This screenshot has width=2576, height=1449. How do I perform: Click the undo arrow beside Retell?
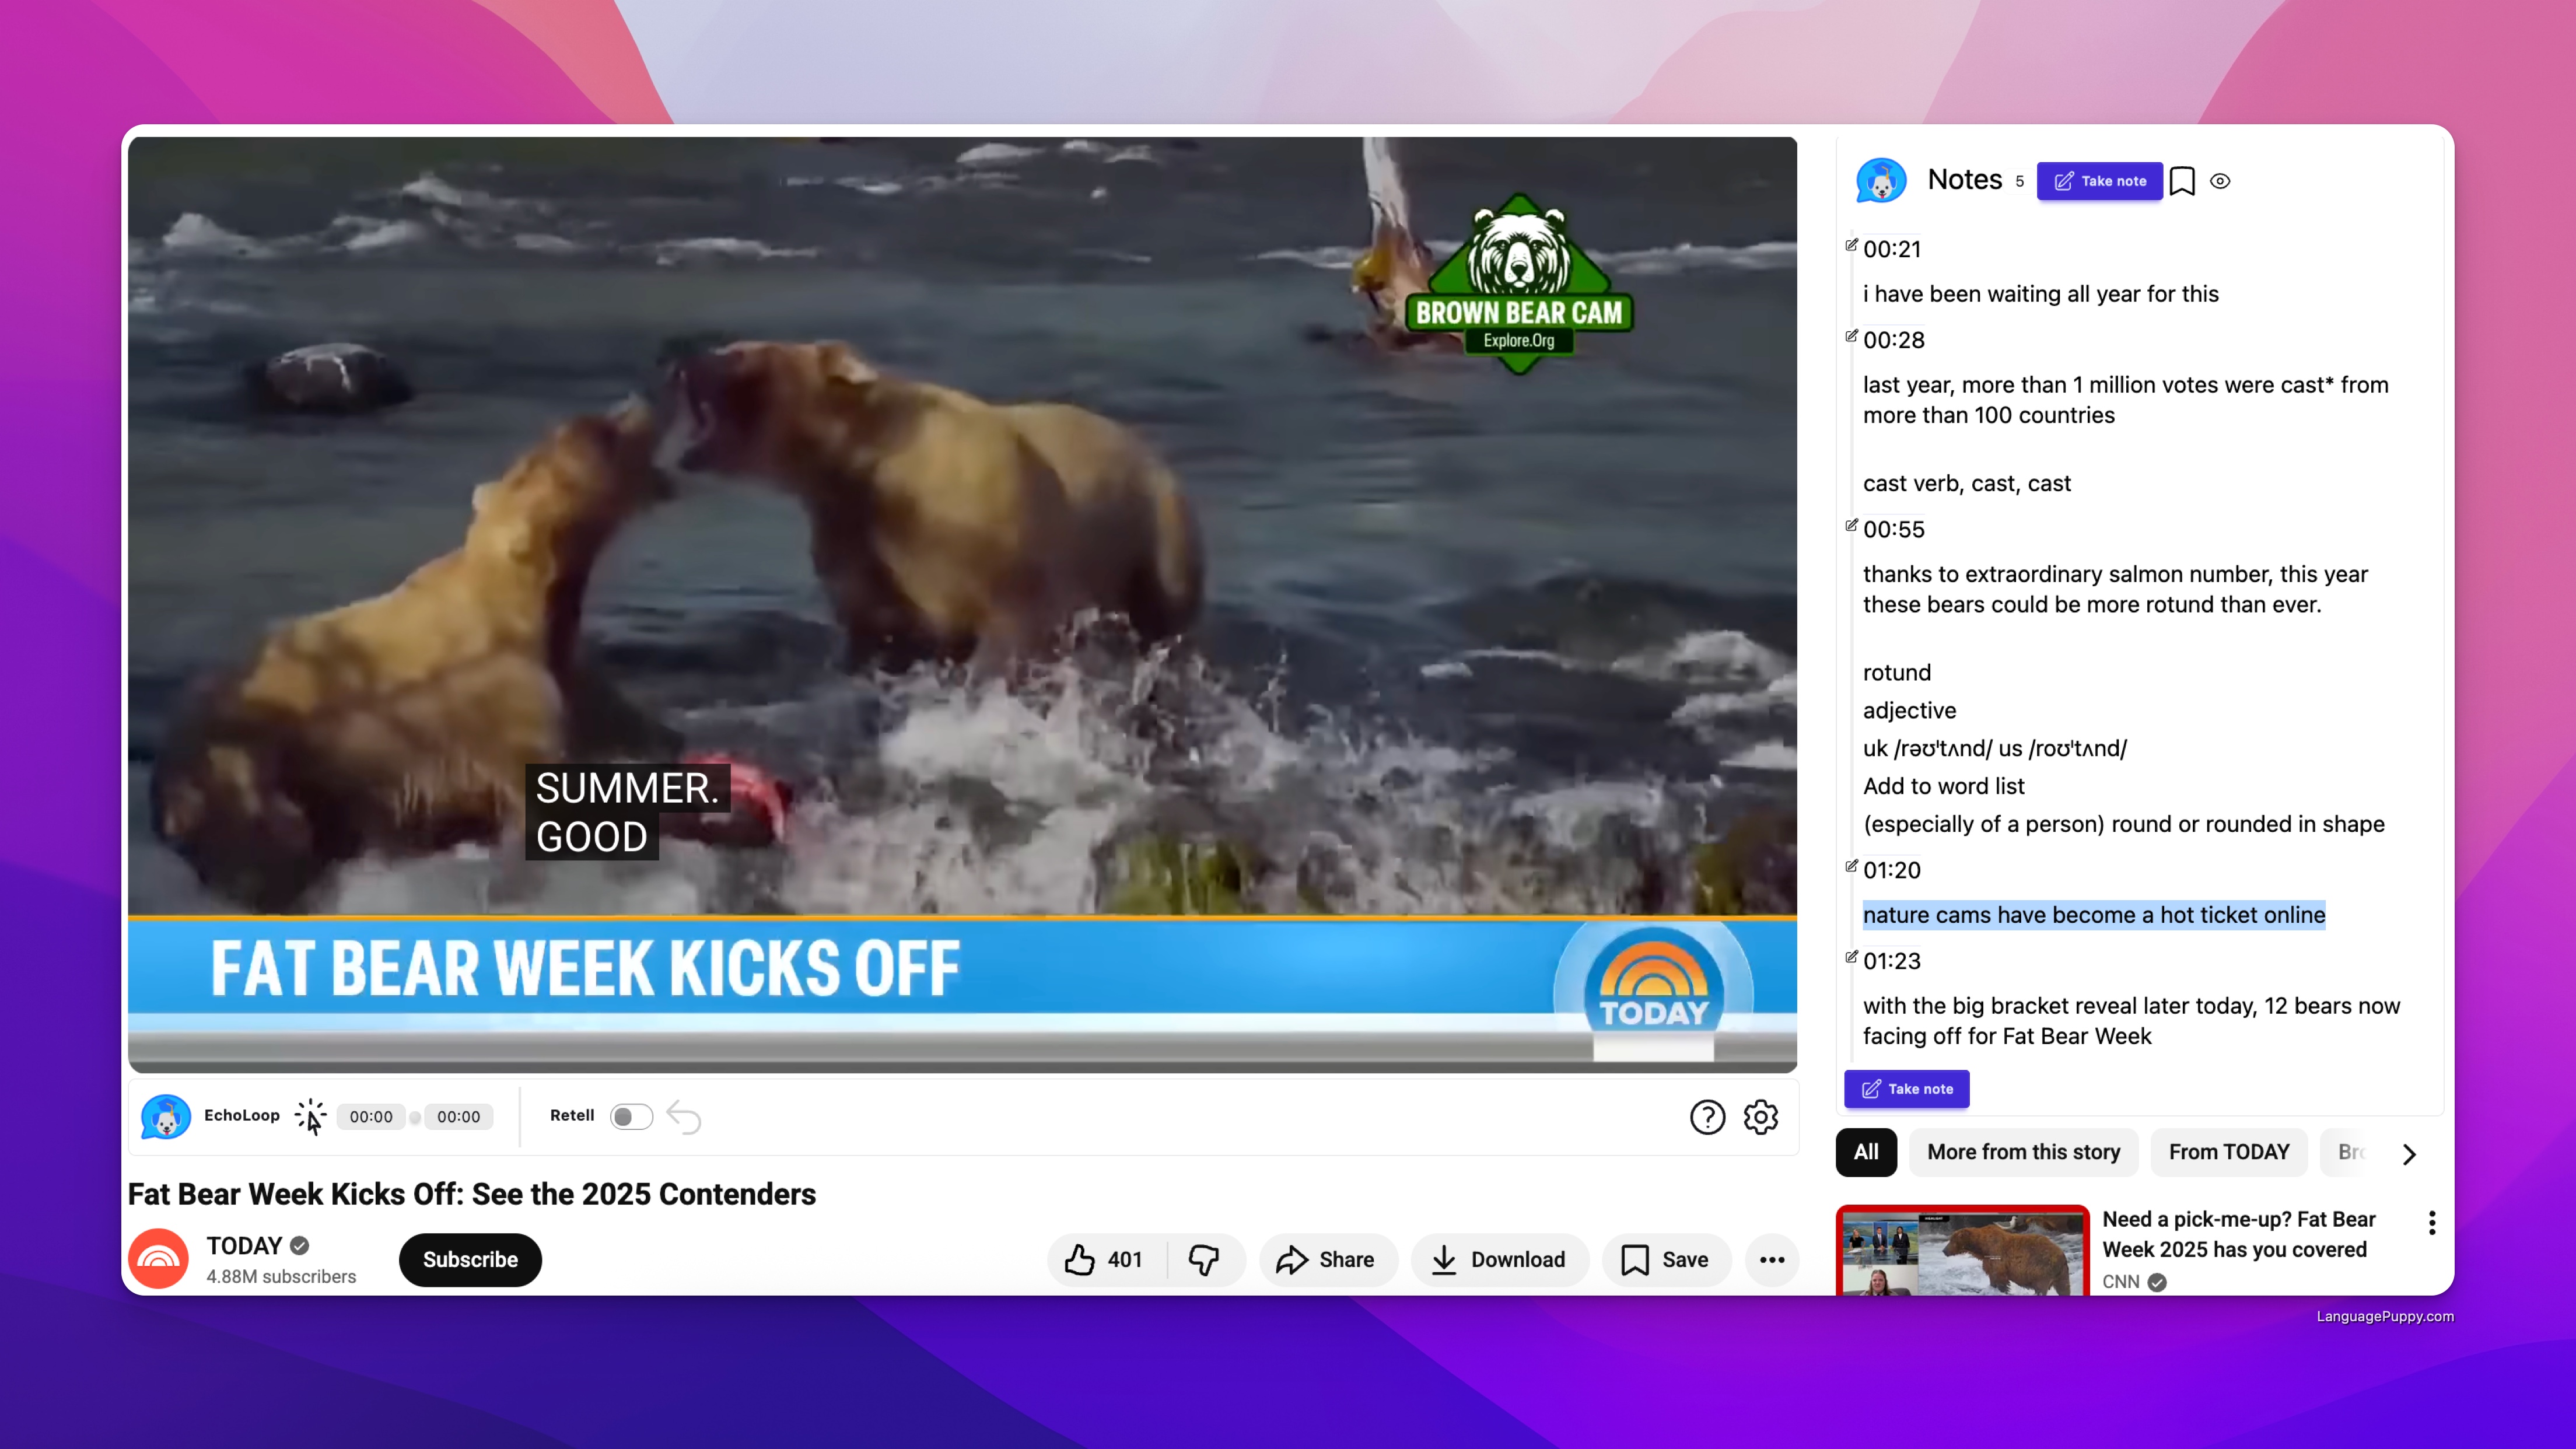(684, 1117)
